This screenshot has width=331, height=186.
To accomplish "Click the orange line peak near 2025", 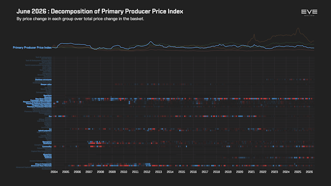I will (x=298, y=28).
